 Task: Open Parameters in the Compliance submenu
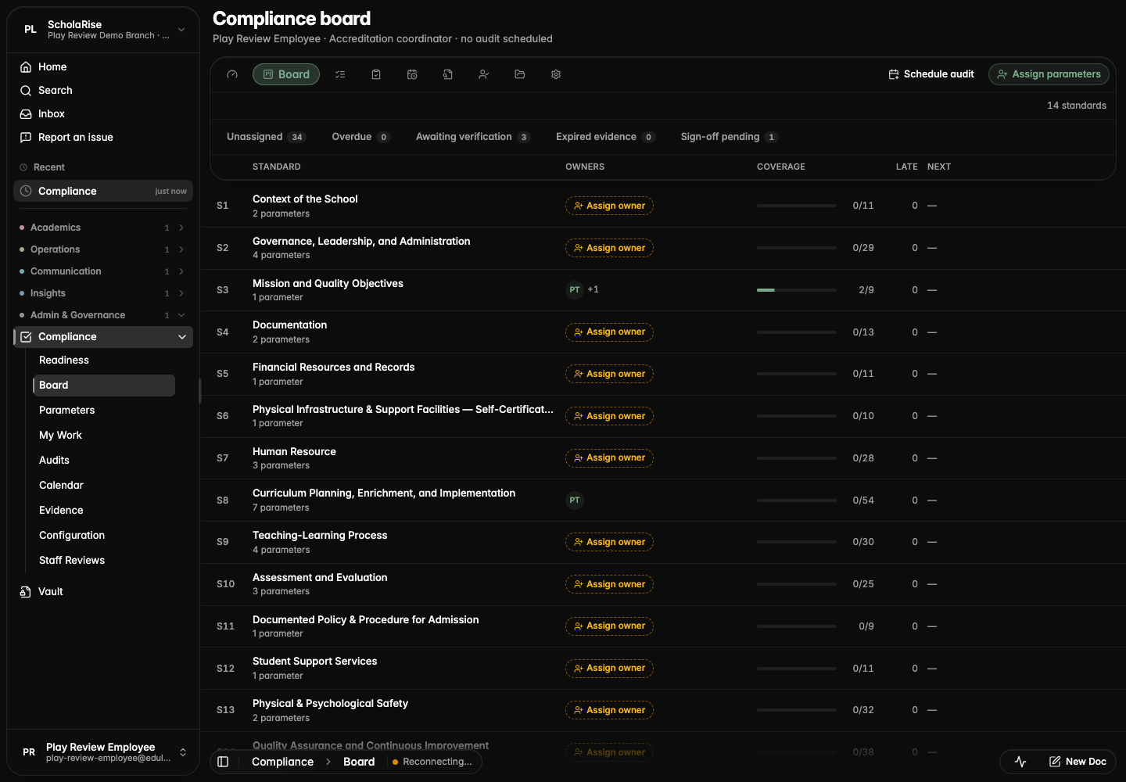[103, 411]
